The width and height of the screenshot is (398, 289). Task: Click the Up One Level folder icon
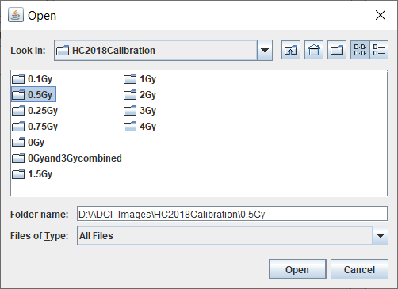(x=291, y=50)
